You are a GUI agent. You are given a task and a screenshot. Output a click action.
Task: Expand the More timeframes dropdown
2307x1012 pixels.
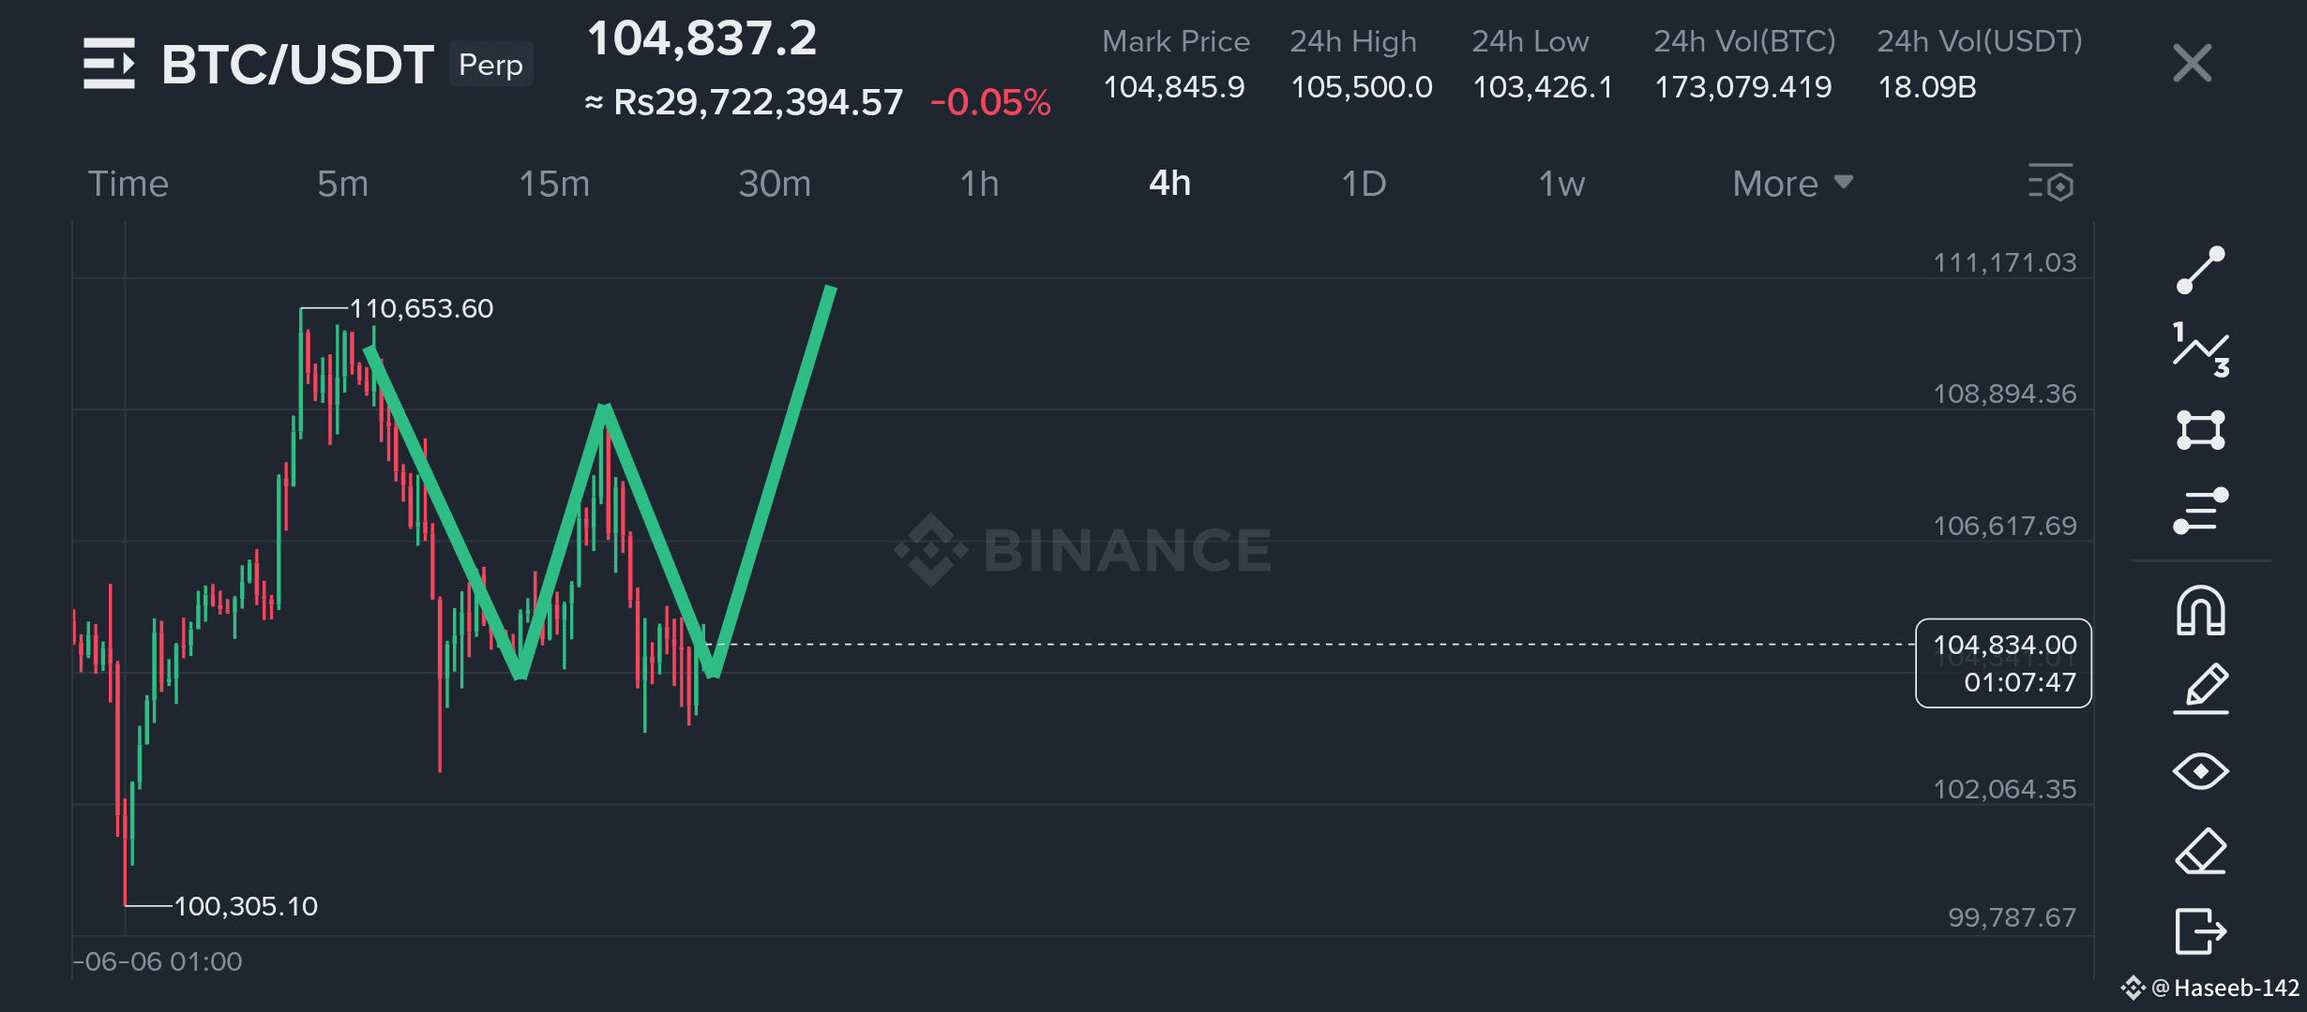point(1792,184)
